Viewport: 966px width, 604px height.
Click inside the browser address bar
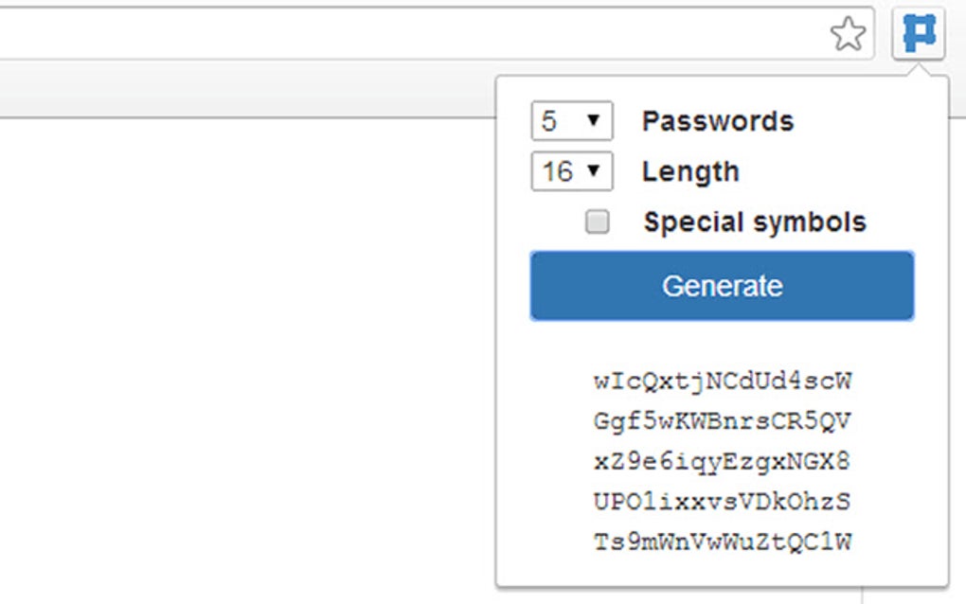tap(407, 33)
